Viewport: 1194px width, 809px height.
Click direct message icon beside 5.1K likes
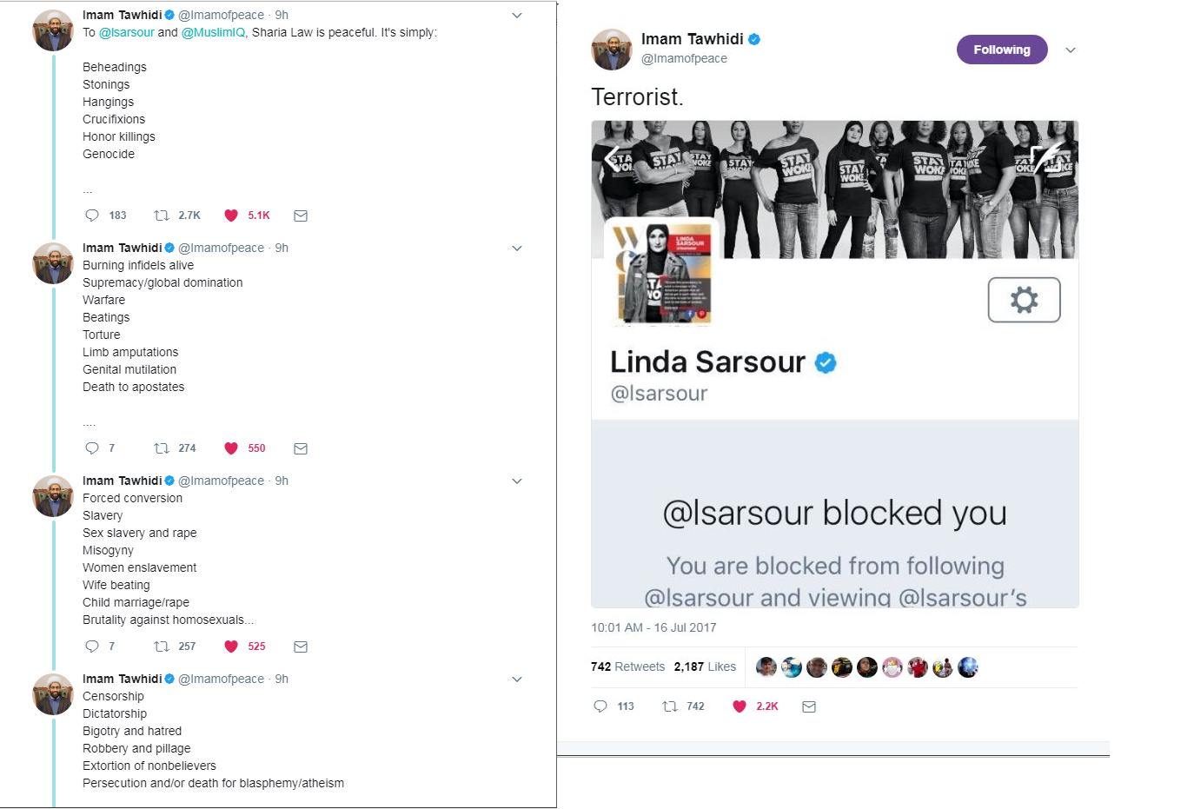click(301, 216)
